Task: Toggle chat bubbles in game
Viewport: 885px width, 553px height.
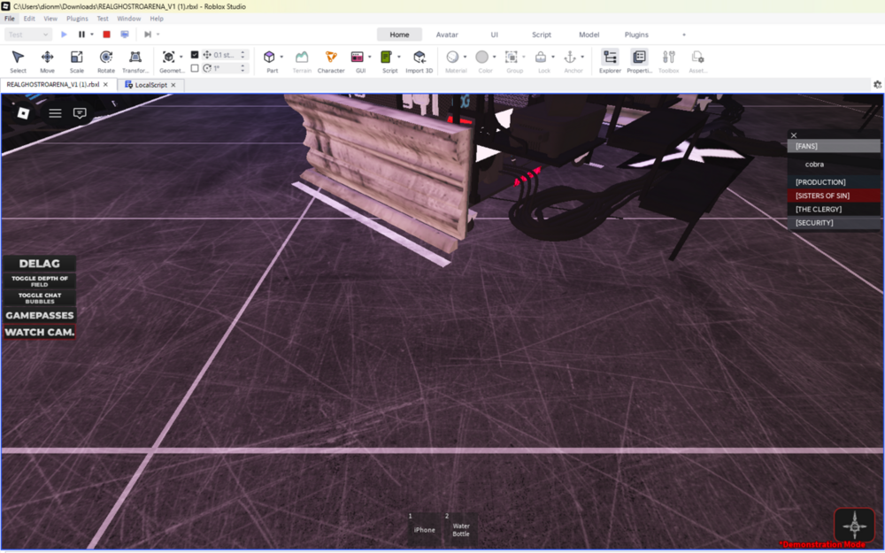Action: [40, 298]
